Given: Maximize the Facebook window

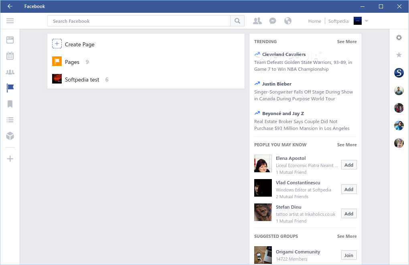Looking at the screenshot, I should click(381, 6).
